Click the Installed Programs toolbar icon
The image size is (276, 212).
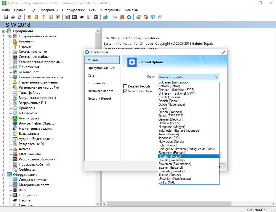coord(51,17)
